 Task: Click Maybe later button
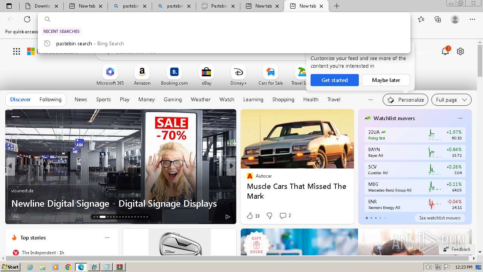coord(386,80)
